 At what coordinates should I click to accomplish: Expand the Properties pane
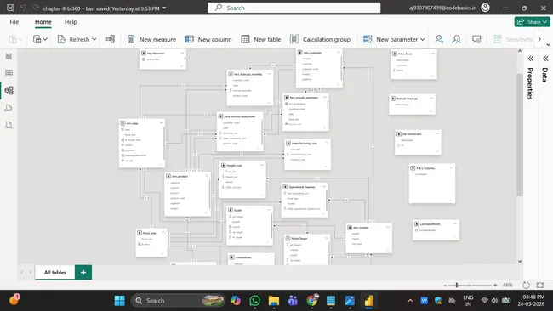pyautogui.click(x=530, y=59)
